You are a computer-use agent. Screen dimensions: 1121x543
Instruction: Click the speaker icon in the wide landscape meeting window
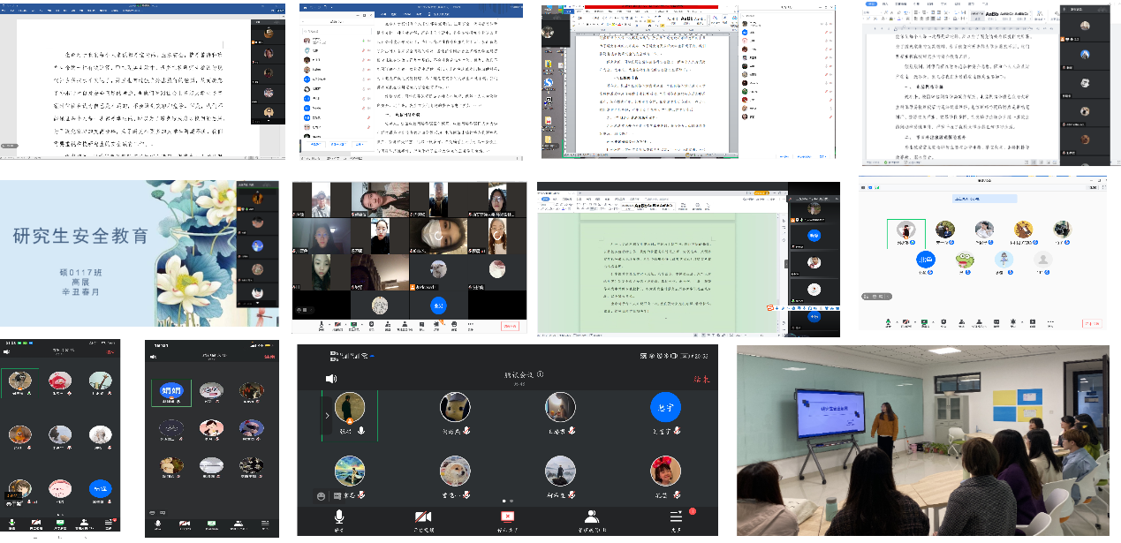[x=331, y=379]
